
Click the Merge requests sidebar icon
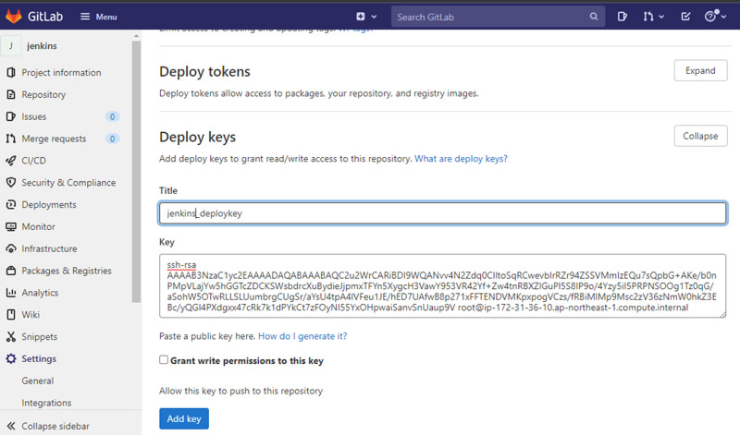click(x=11, y=139)
